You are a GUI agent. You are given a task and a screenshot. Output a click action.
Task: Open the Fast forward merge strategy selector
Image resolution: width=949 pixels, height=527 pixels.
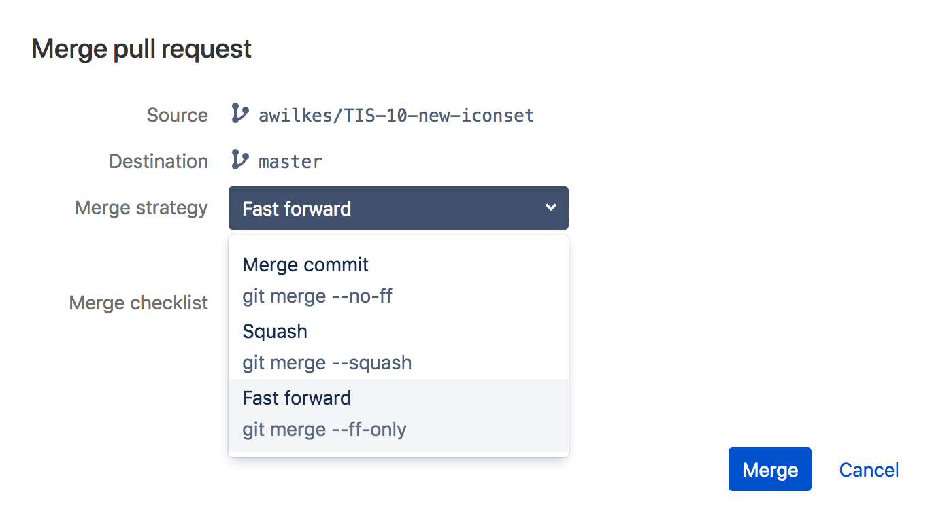click(x=398, y=208)
